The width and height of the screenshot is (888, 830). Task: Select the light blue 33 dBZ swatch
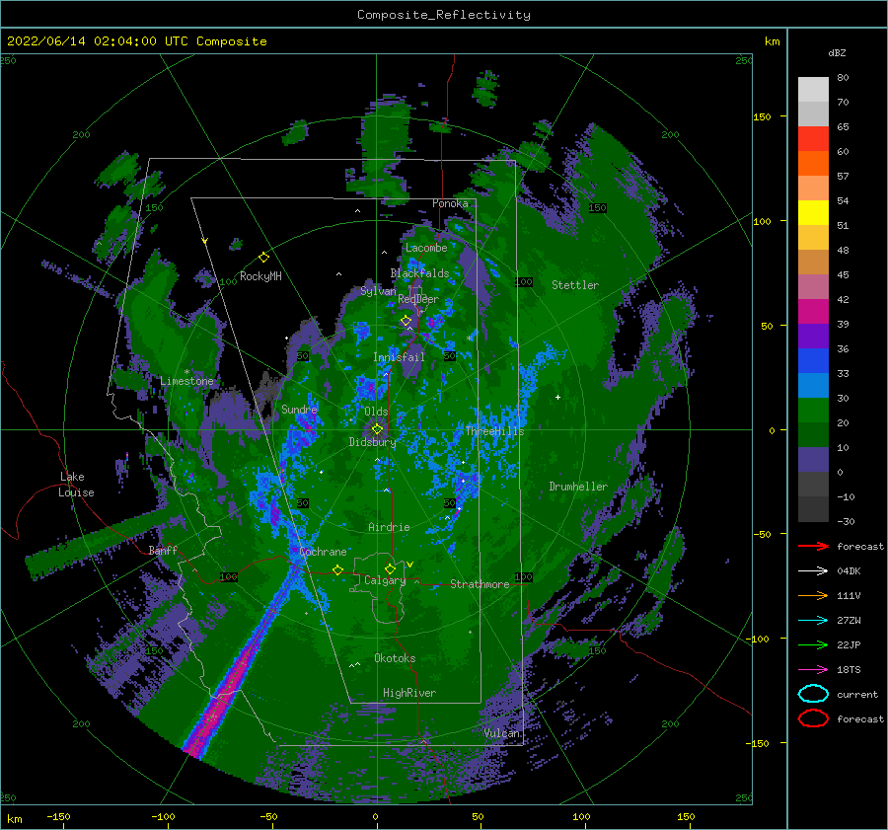(x=813, y=385)
